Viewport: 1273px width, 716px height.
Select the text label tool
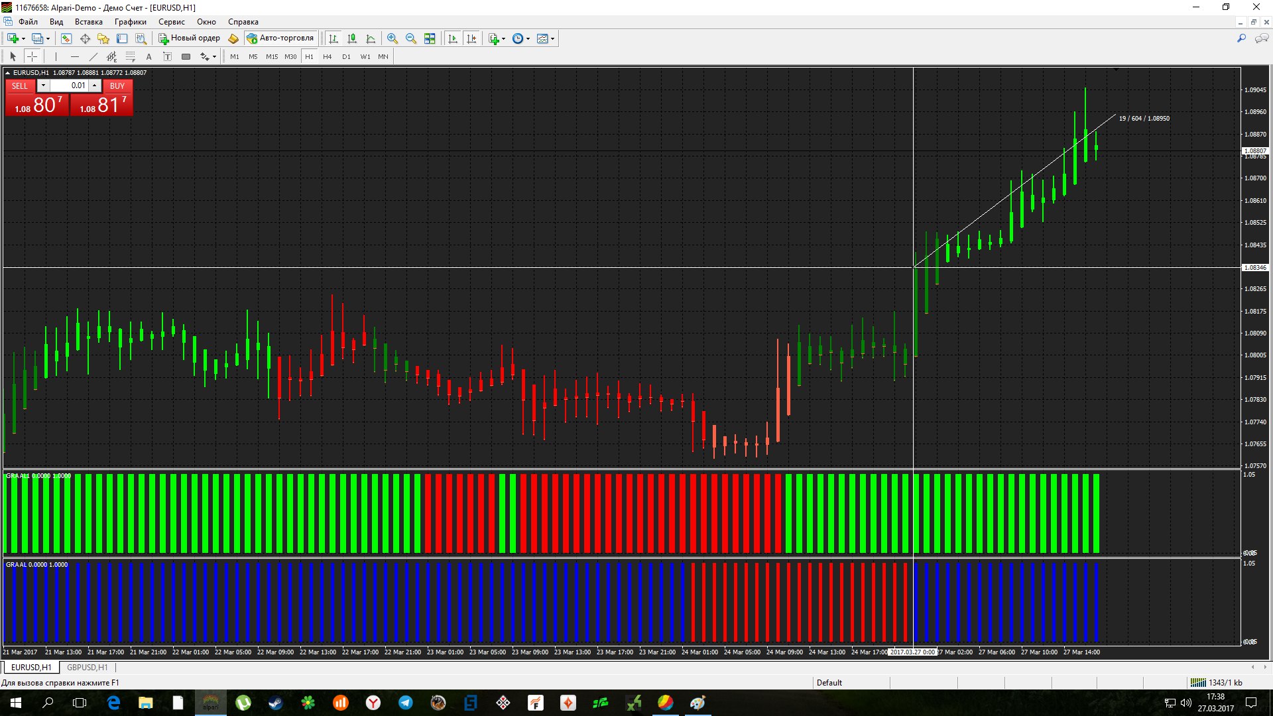167,57
